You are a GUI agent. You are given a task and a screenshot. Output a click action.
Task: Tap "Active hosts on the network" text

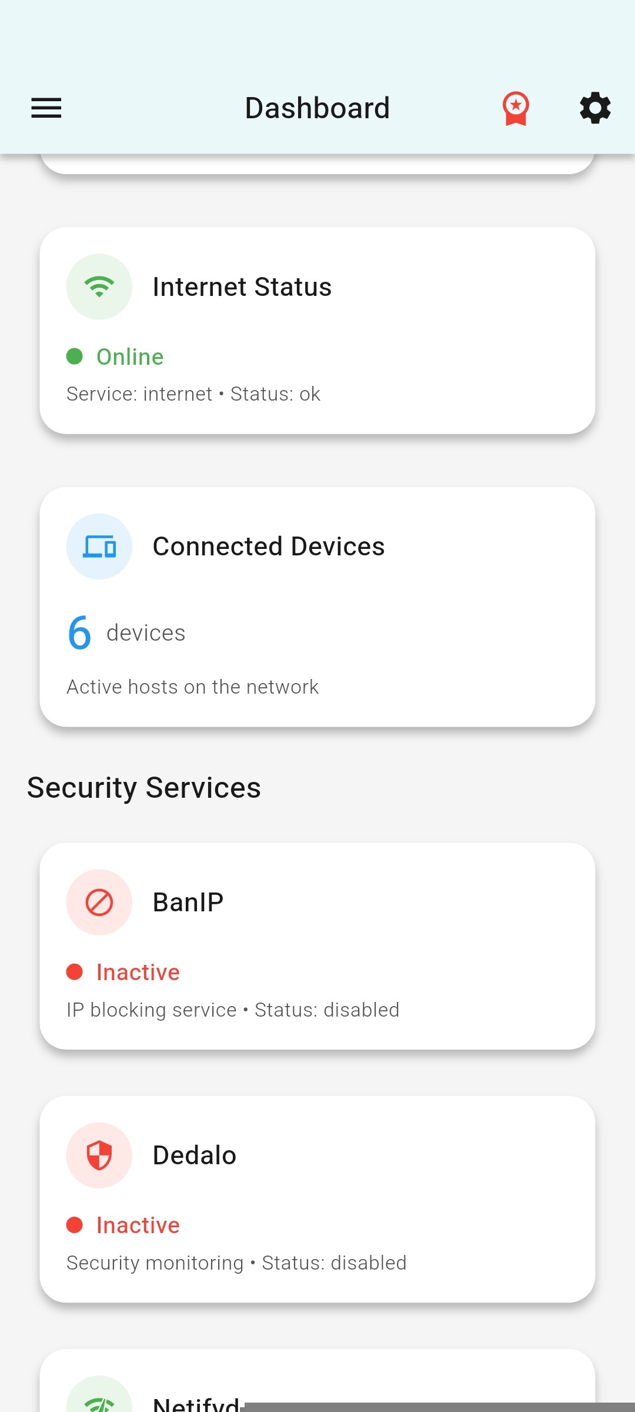[193, 687]
